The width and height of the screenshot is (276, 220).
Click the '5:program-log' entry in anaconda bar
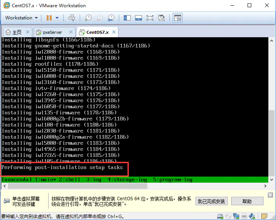tap(173, 179)
